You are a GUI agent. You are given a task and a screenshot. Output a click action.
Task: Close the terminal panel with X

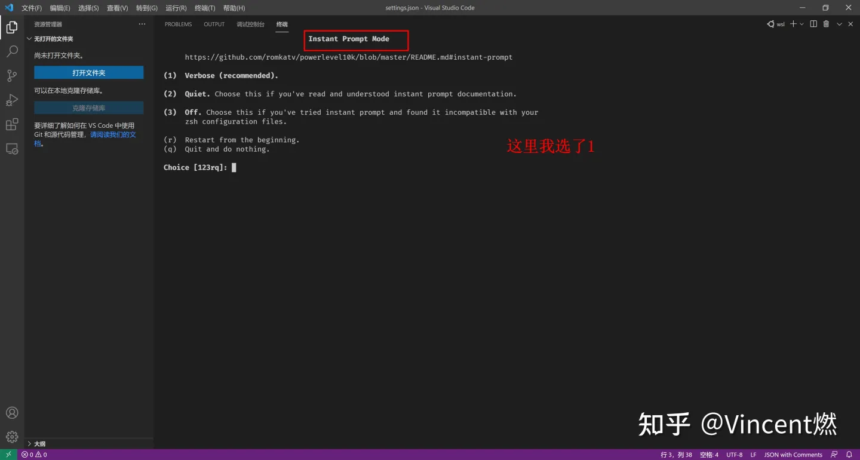click(x=850, y=24)
